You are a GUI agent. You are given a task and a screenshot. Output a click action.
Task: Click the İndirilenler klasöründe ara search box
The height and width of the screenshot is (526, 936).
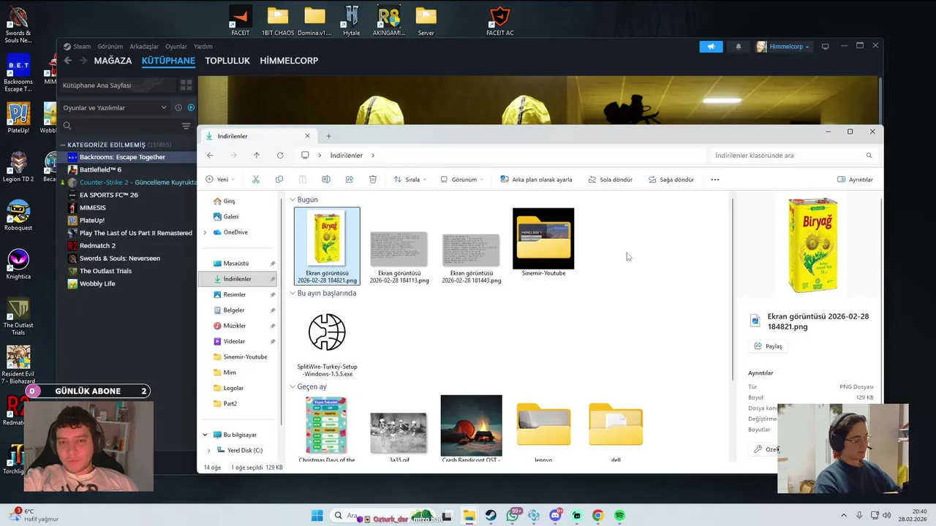tap(792, 155)
